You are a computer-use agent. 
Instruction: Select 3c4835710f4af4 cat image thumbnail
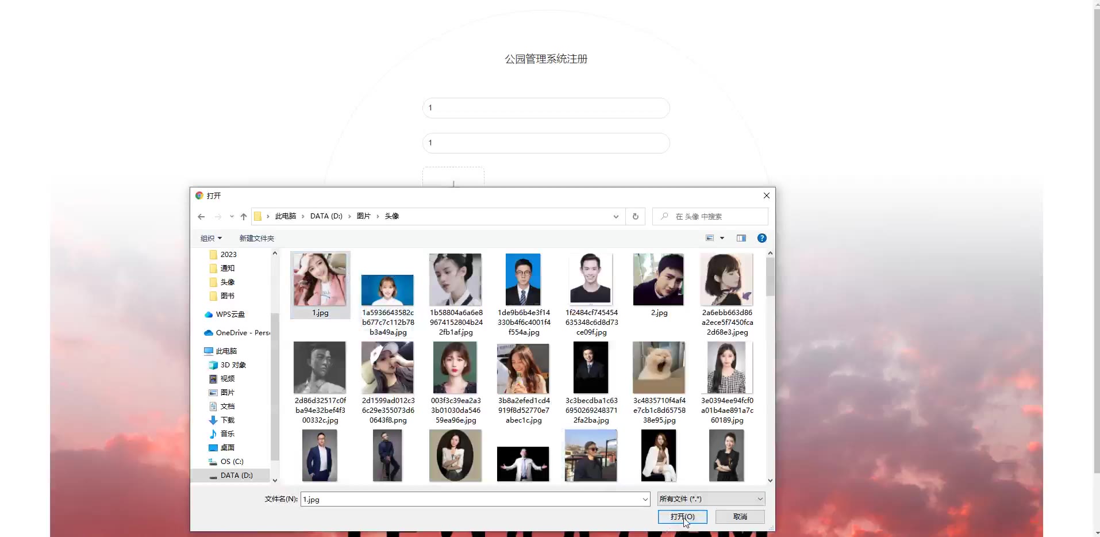point(659,368)
